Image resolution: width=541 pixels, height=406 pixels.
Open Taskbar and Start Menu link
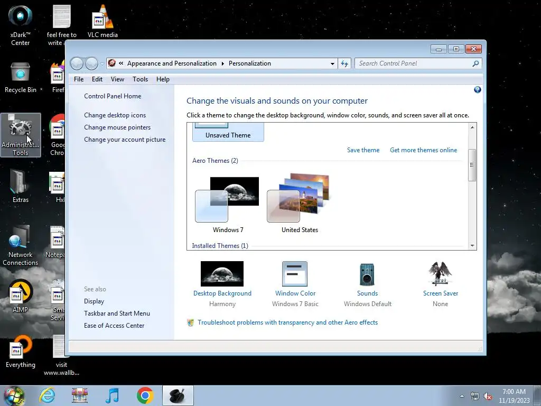point(117,313)
